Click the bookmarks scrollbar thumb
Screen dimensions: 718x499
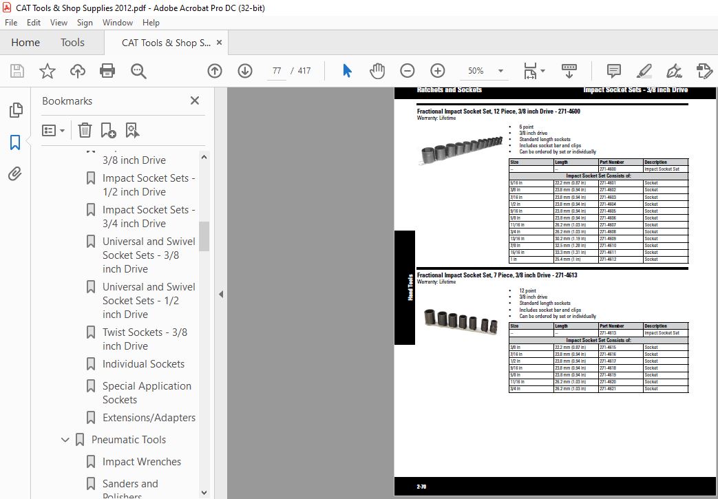point(204,236)
